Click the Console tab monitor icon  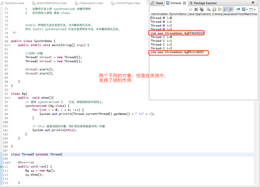coord(168,3)
